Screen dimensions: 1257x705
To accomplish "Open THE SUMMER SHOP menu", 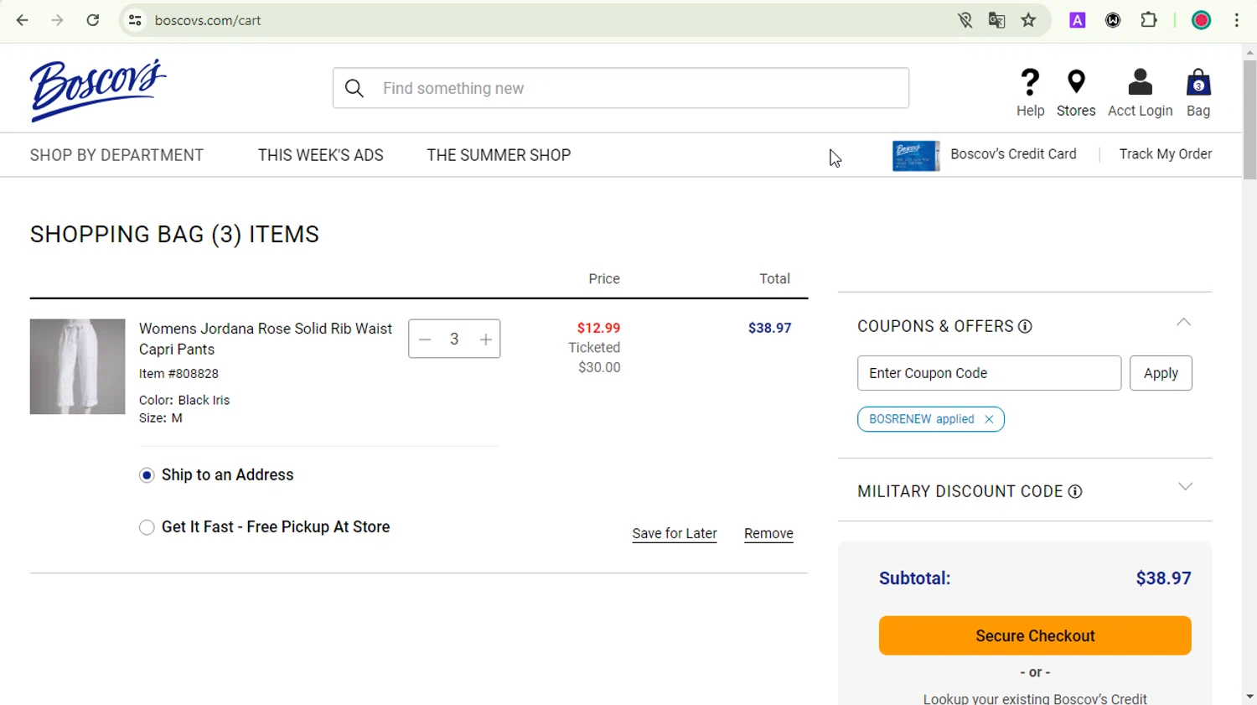I will (499, 155).
